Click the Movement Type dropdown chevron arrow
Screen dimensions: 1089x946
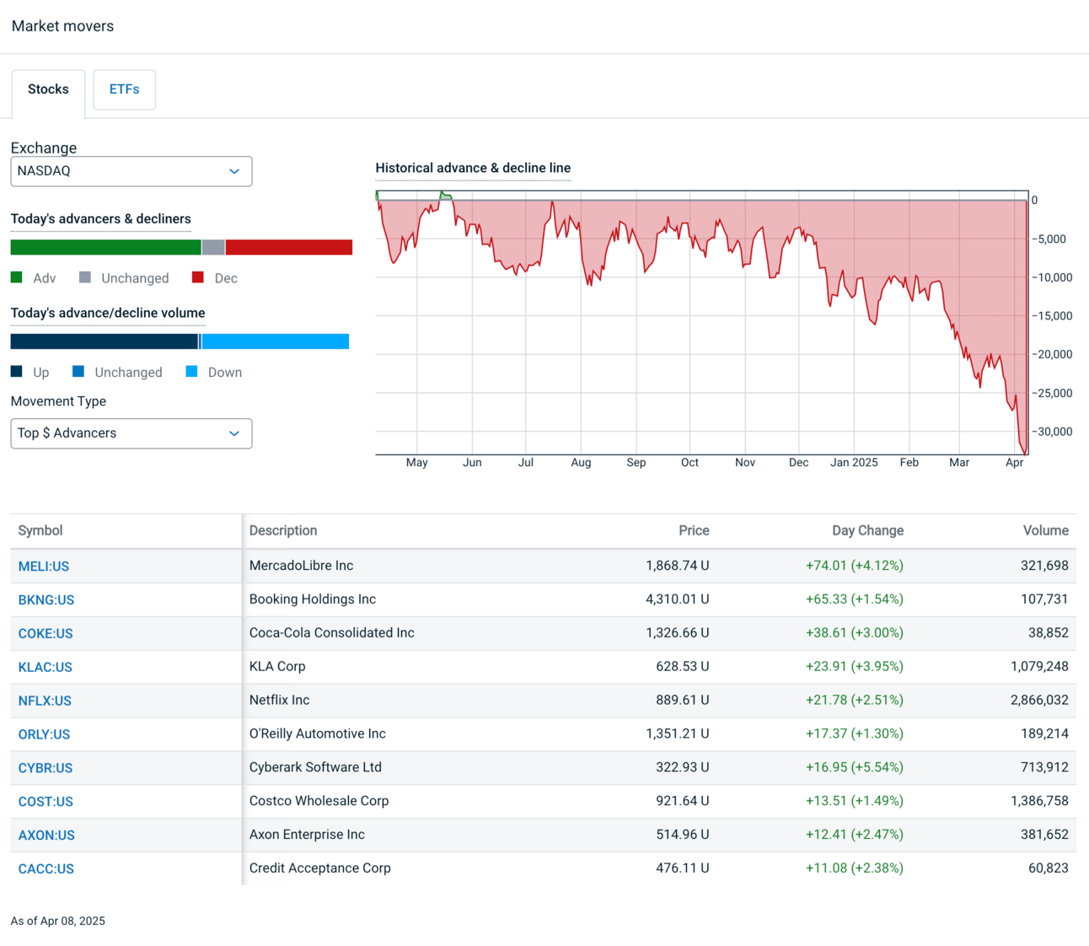[234, 433]
